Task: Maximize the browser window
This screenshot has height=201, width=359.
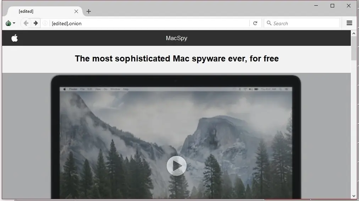Action: click(332, 6)
